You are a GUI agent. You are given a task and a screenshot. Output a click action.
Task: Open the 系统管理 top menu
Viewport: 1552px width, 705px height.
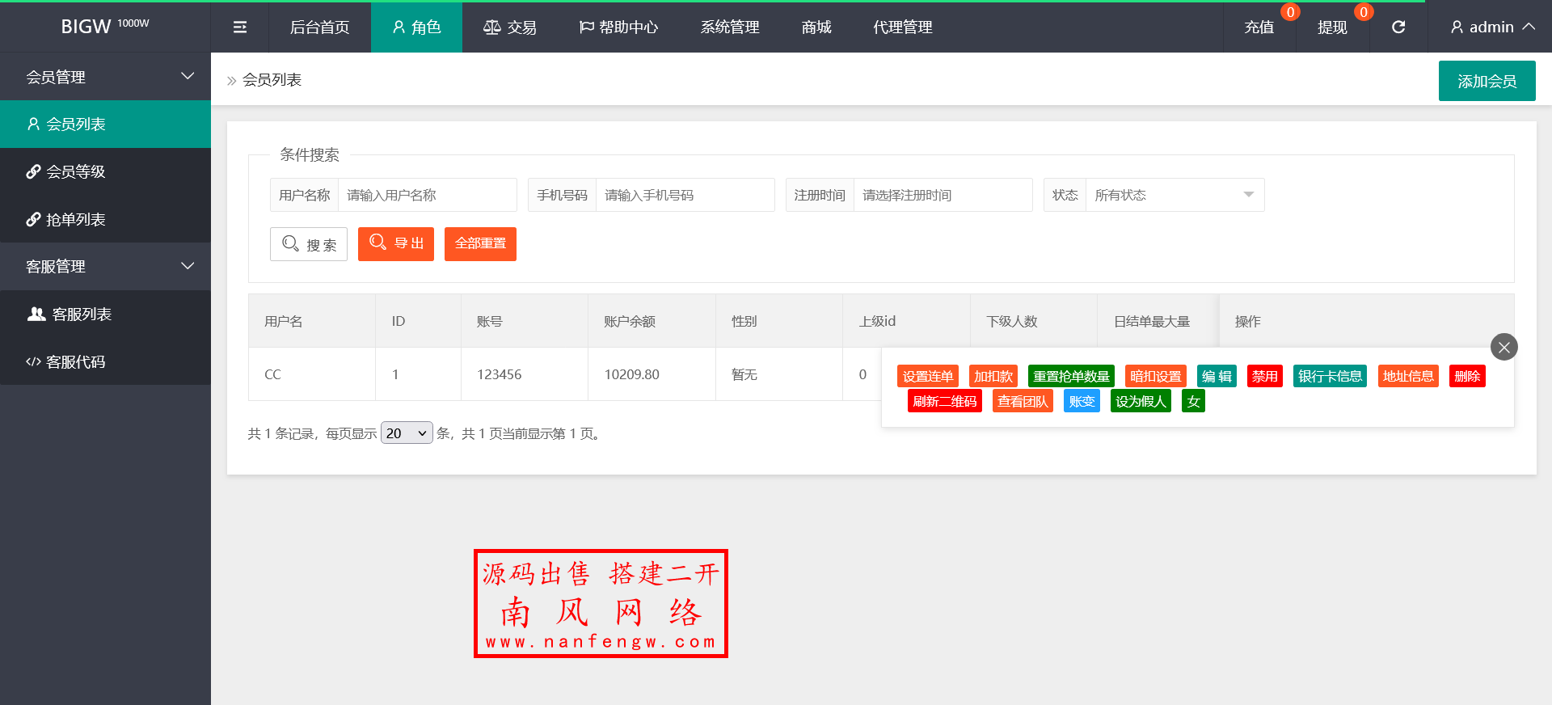tap(730, 27)
